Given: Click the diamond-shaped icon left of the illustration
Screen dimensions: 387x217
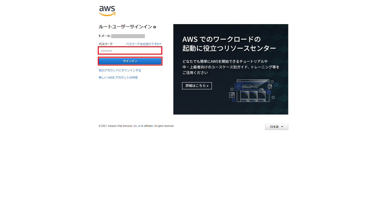Looking at the screenshot, I should coord(232,95).
